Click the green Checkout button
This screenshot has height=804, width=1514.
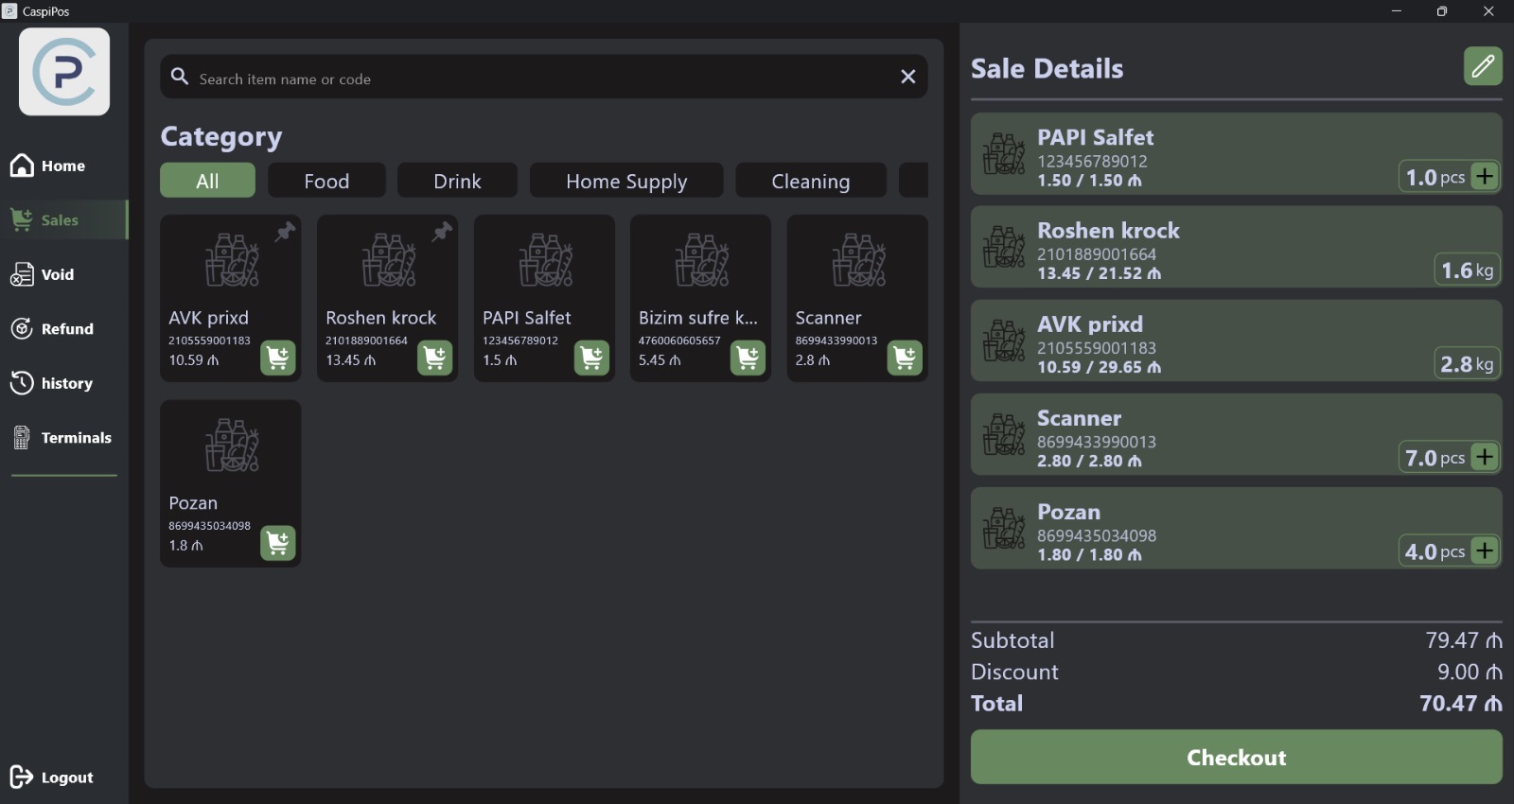pyautogui.click(x=1236, y=758)
